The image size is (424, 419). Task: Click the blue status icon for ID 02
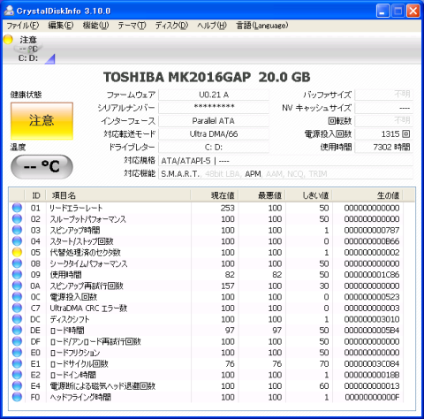(x=17, y=219)
